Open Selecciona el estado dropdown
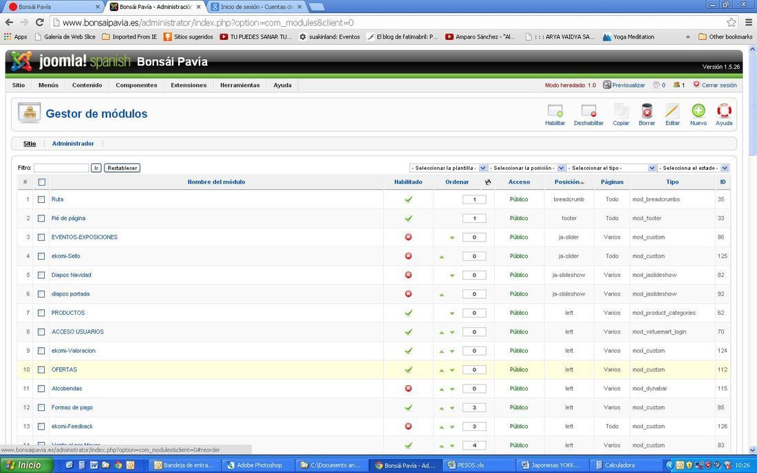The image size is (757, 473). tap(693, 168)
